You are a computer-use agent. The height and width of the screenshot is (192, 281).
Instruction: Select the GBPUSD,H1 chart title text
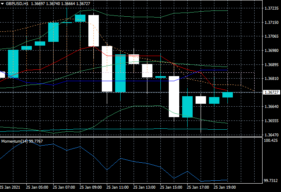tap(17, 4)
